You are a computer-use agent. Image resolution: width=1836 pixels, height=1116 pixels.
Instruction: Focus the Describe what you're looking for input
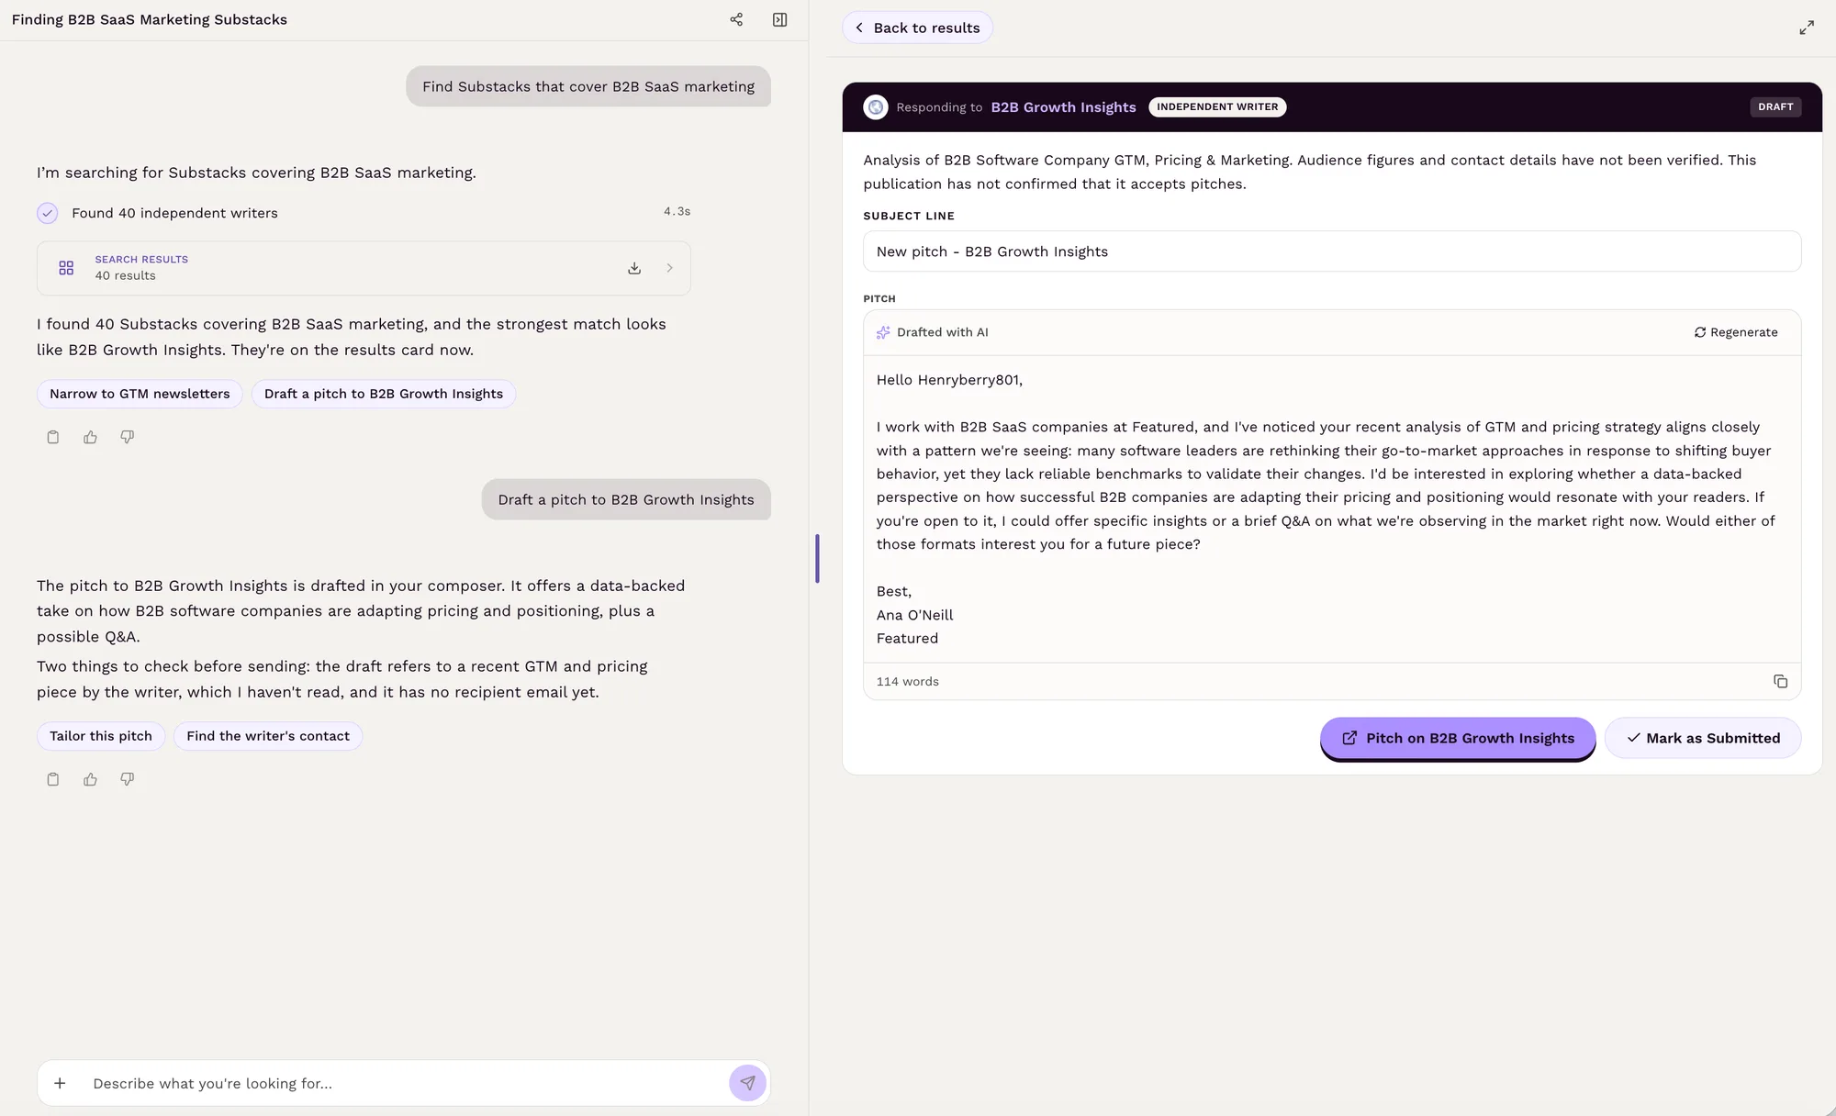(x=404, y=1083)
